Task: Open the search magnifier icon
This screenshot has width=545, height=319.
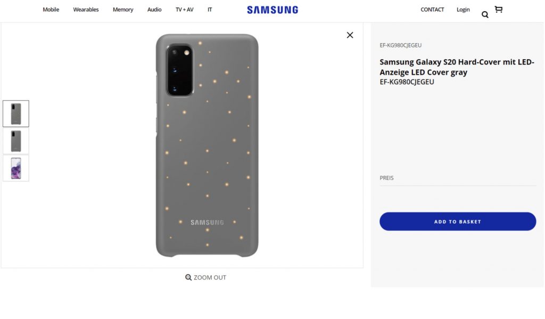Action: click(485, 14)
